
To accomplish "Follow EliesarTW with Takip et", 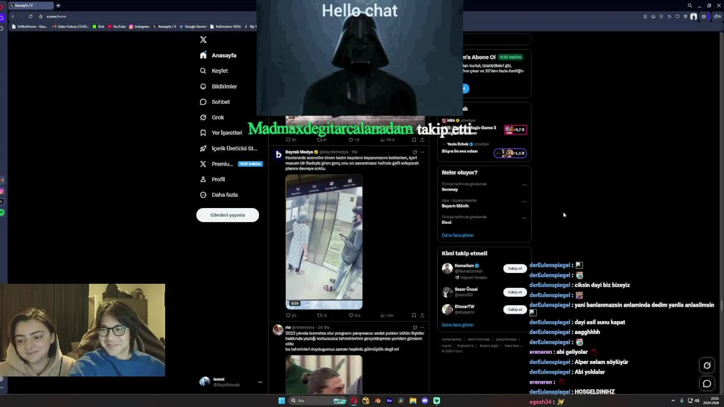I will click(515, 310).
